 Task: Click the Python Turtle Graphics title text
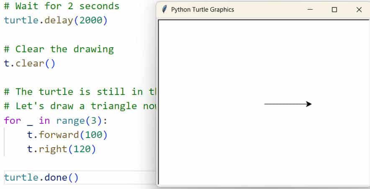click(203, 10)
